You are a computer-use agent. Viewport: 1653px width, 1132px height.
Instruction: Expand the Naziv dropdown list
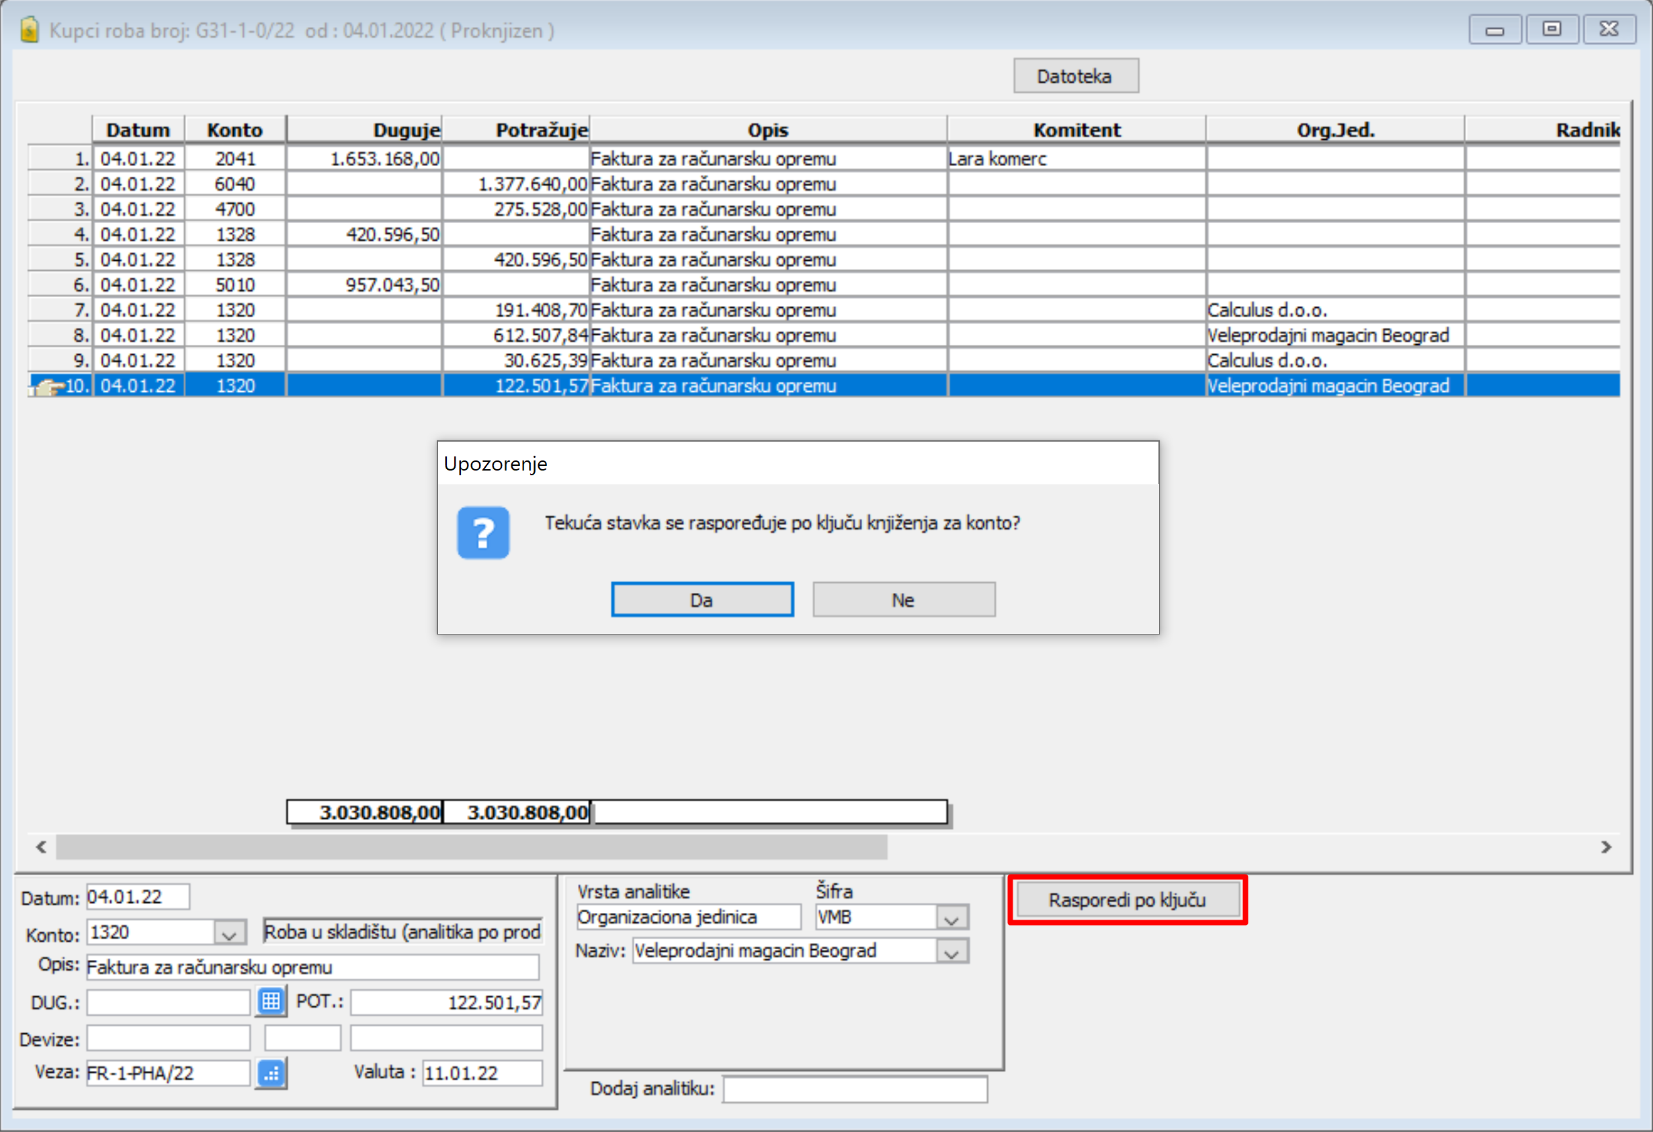tap(951, 951)
